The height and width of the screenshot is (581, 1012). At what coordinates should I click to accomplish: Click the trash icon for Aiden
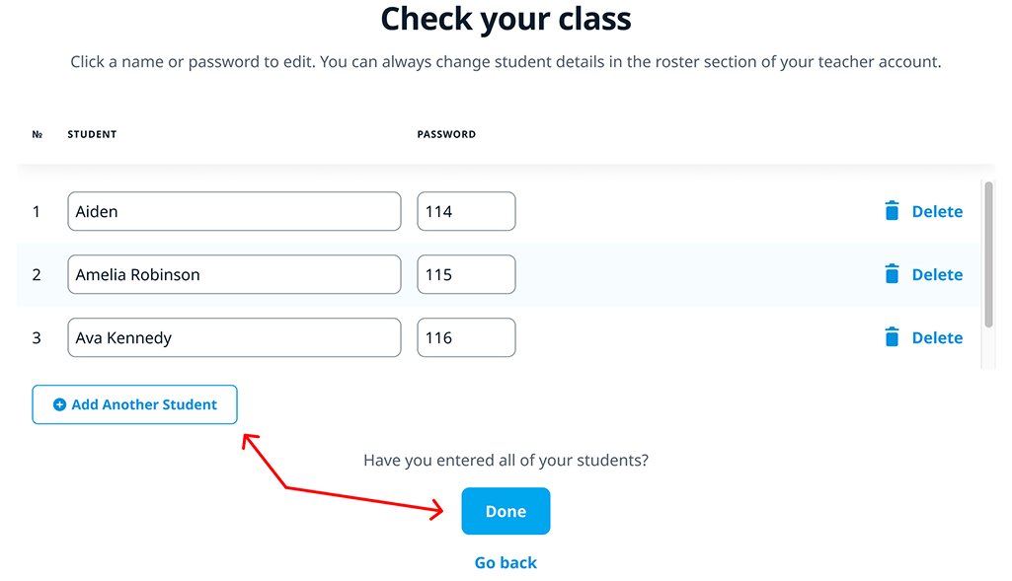(x=892, y=211)
